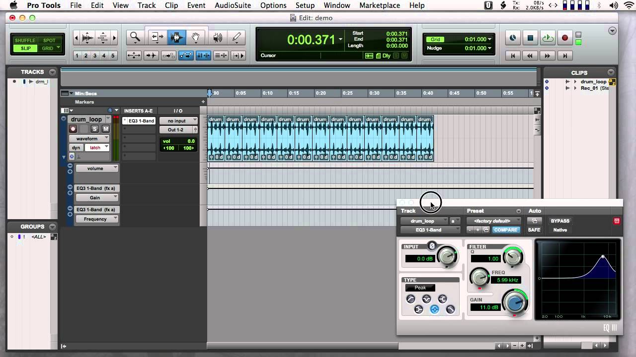Click the 5.99 kHz frequency field

[x=505, y=280]
